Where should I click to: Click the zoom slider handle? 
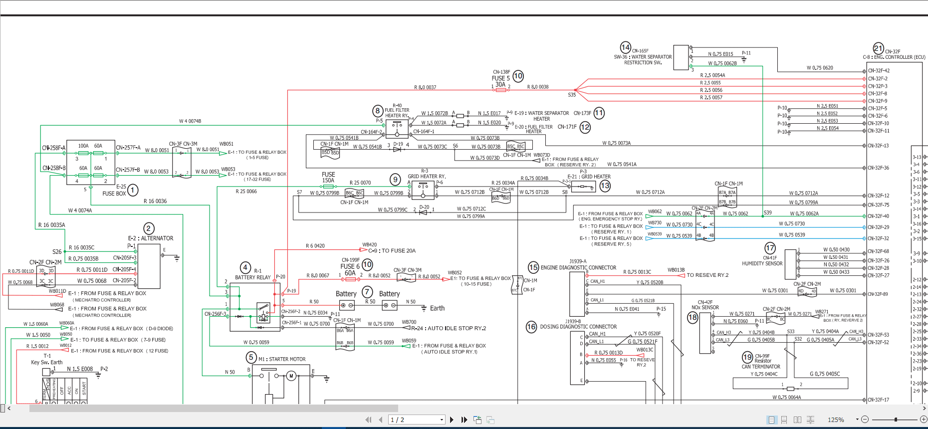[896, 420]
